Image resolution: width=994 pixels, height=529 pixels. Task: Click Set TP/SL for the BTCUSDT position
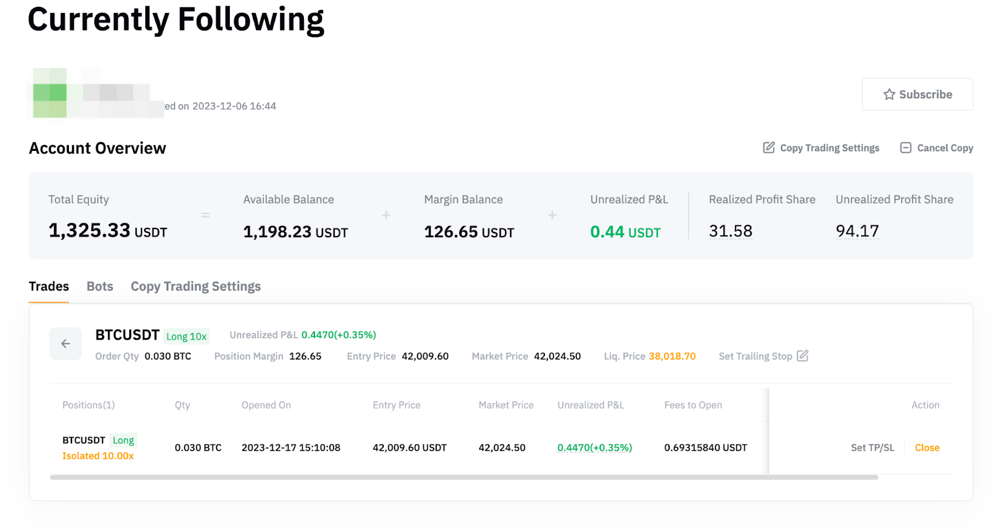(x=872, y=448)
